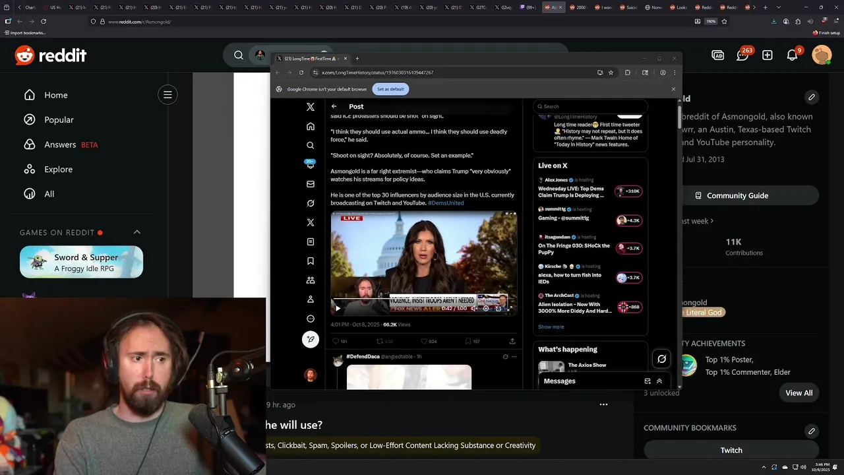Open Answers BETA in Reddit sidebar
Image resolution: width=844 pixels, height=475 pixels.
point(60,144)
